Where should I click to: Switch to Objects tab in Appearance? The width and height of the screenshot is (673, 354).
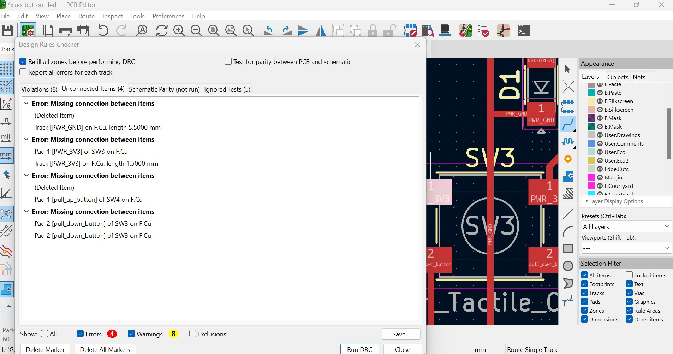(x=618, y=77)
